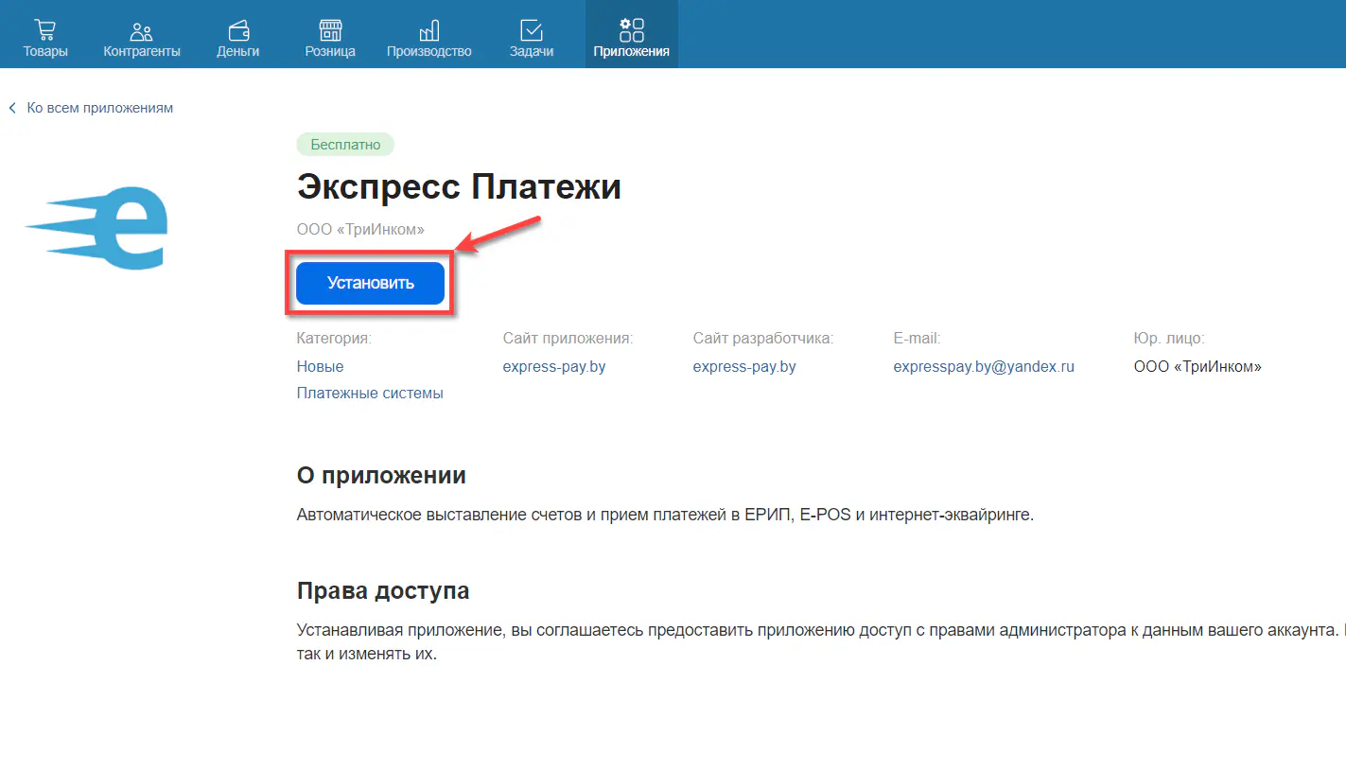Click the Бесплатно badge above the title
Viewport: 1346px width, 771px height.
point(344,144)
